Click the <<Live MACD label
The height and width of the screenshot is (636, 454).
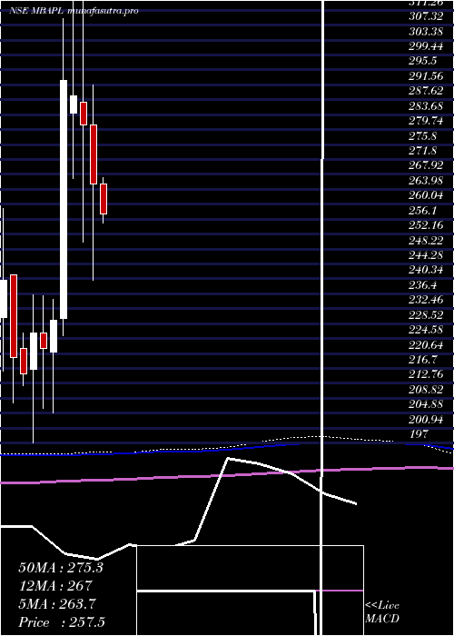tap(382, 612)
